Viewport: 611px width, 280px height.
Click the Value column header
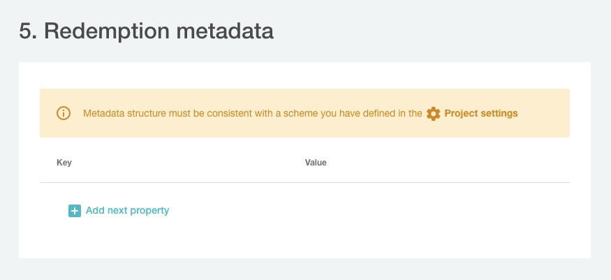(316, 163)
